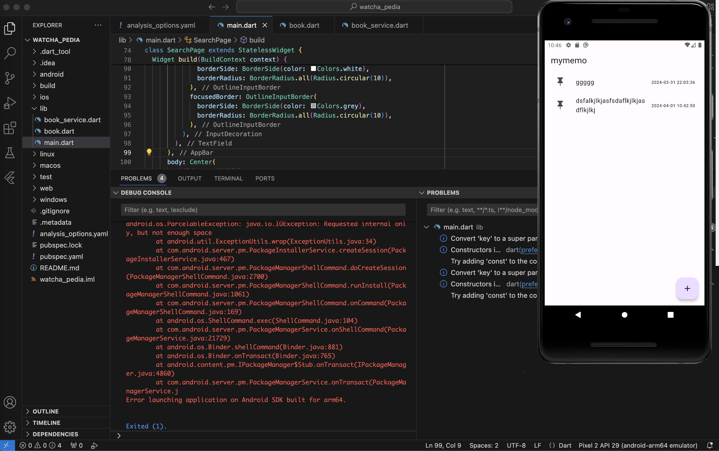Viewport: 719px width, 451px height.
Task: Expand the DEPENDENCIES section
Action: (66, 434)
